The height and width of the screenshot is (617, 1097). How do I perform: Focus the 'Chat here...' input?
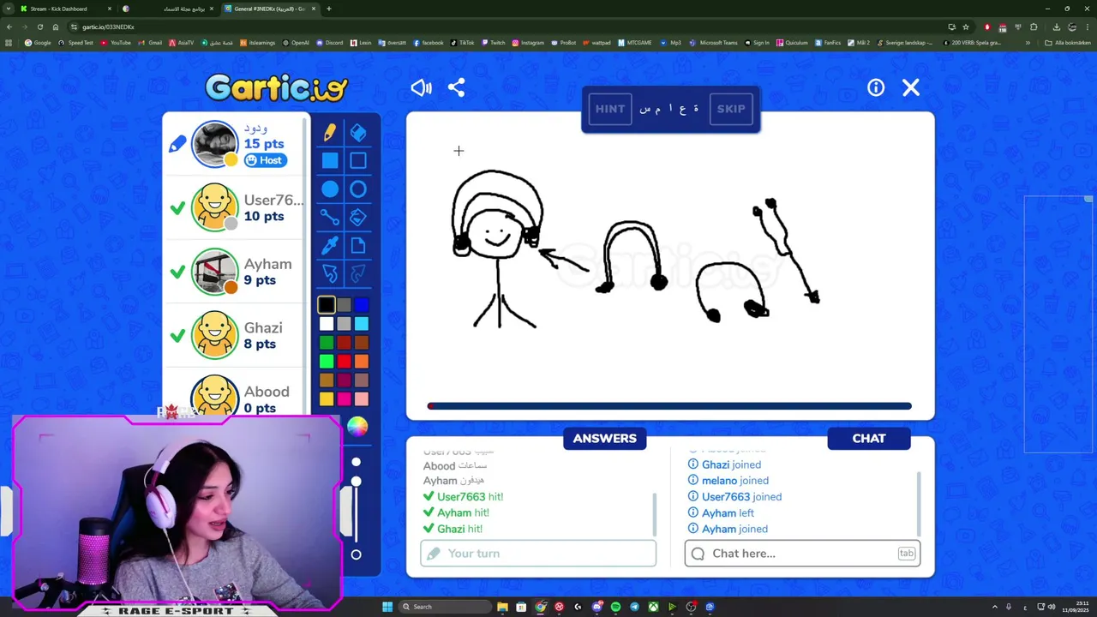[802, 554]
